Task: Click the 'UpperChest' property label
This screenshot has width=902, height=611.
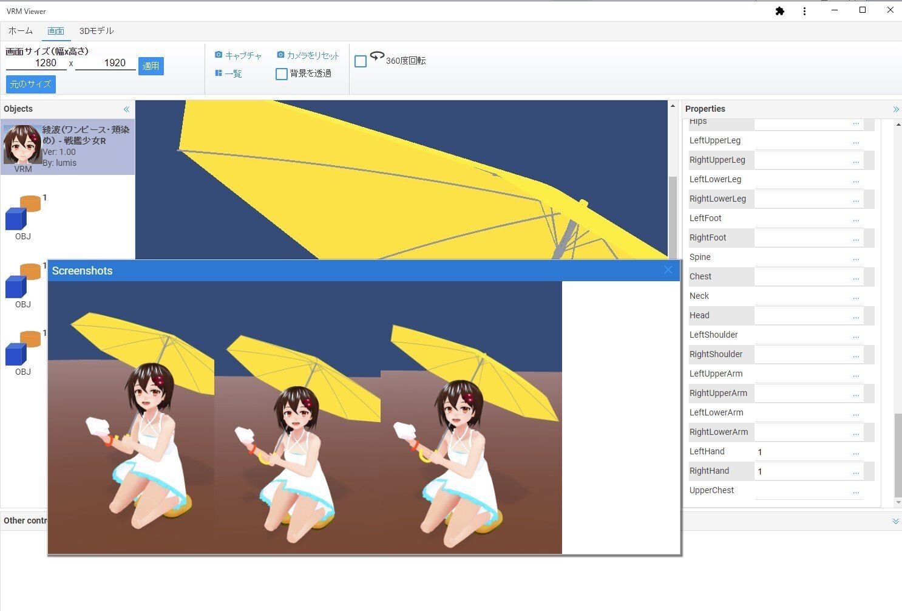Action: [x=711, y=490]
